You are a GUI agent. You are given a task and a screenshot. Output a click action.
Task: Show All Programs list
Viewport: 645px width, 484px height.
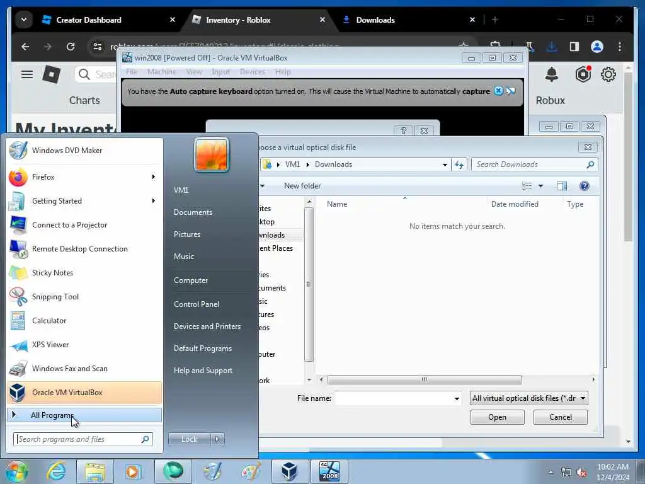84,415
